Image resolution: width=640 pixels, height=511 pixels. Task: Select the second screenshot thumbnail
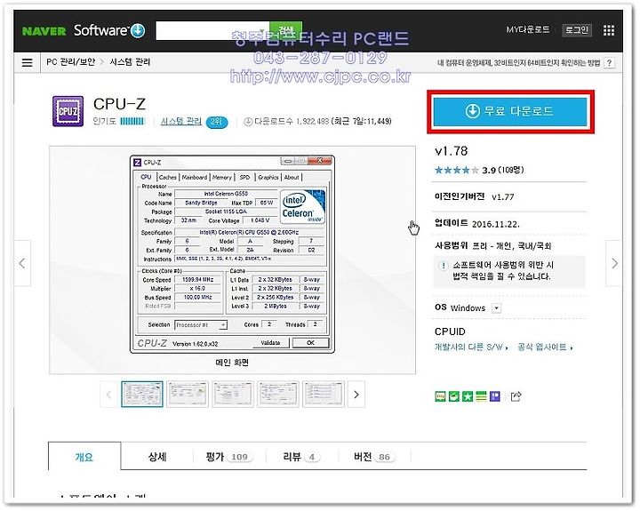coord(188,395)
